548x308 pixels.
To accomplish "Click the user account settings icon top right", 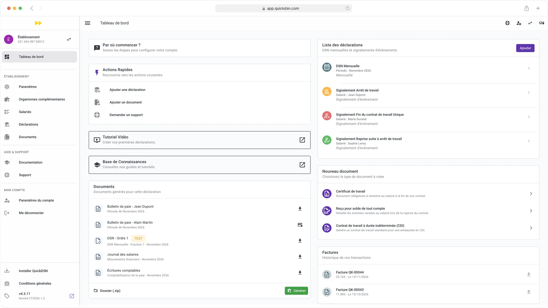I will 519,23.
